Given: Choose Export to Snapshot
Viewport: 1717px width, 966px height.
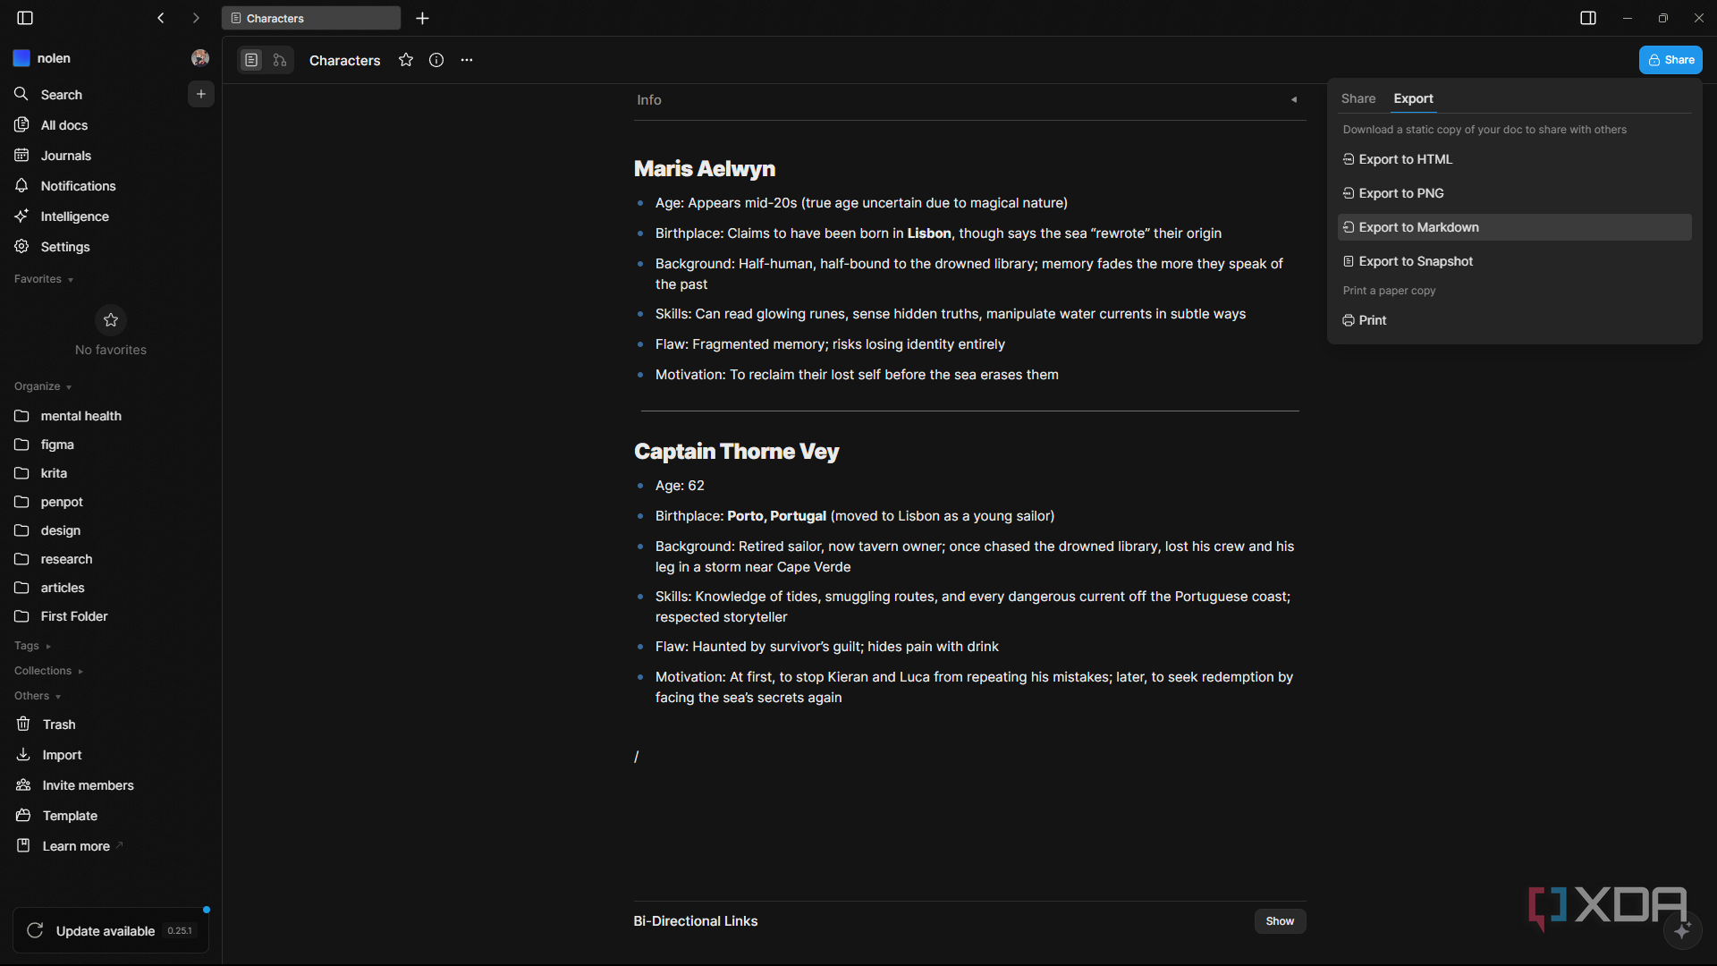Looking at the screenshot, I should pyautogui.click(x=1514, y=261).
